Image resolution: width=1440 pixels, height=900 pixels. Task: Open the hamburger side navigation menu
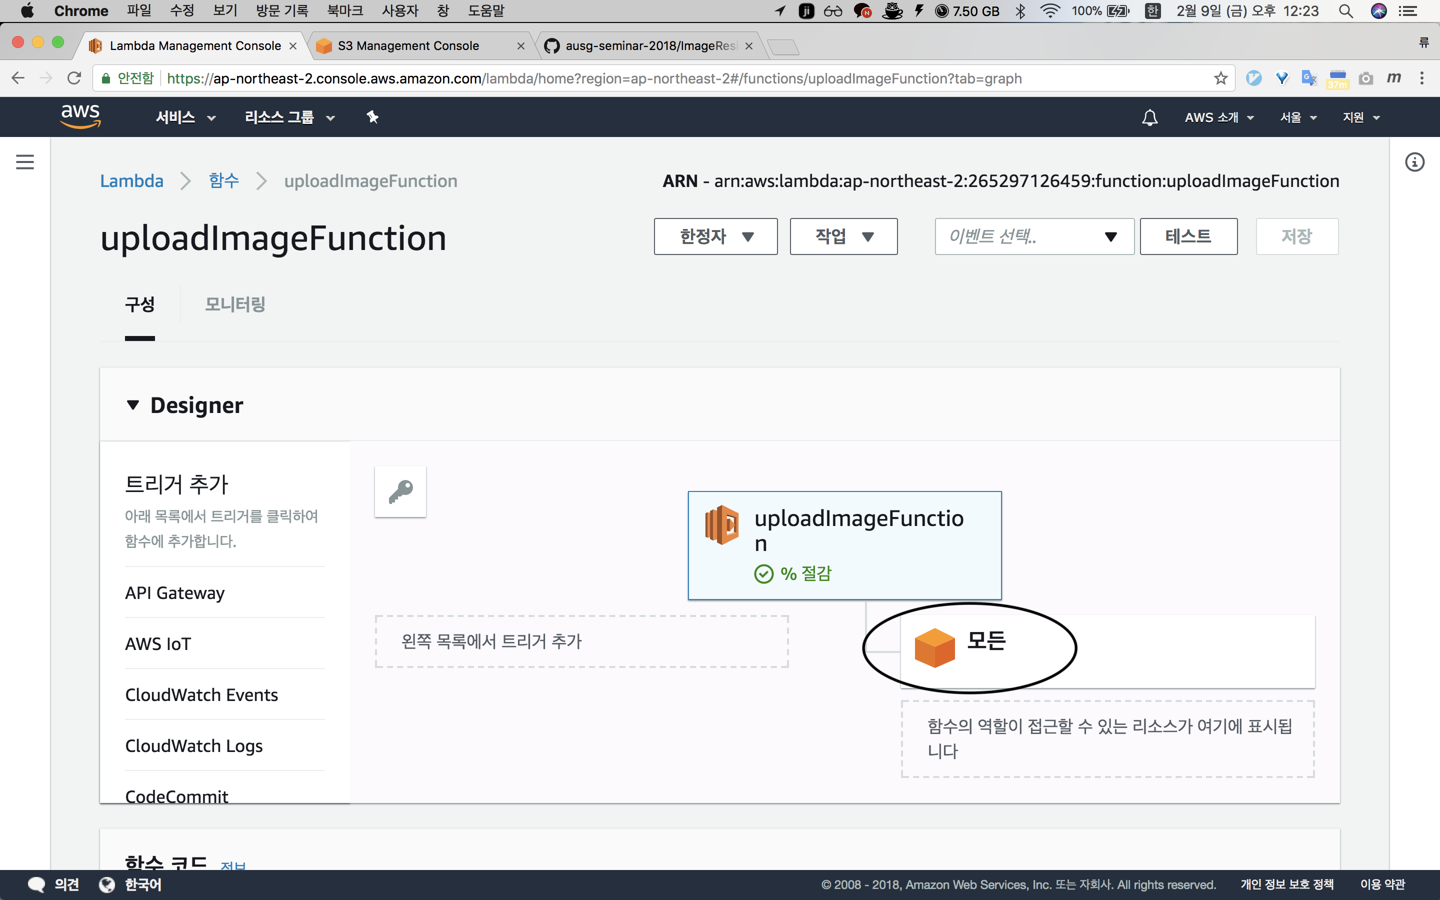(24, 162)
